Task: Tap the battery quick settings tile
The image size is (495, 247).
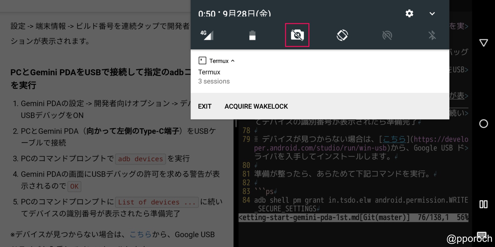Action: [252, 35]
